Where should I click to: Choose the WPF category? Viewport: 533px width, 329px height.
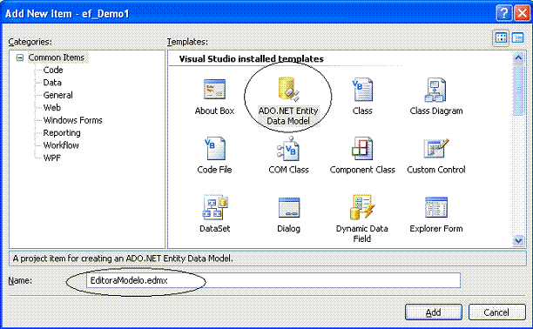click(x=52, y=158)
